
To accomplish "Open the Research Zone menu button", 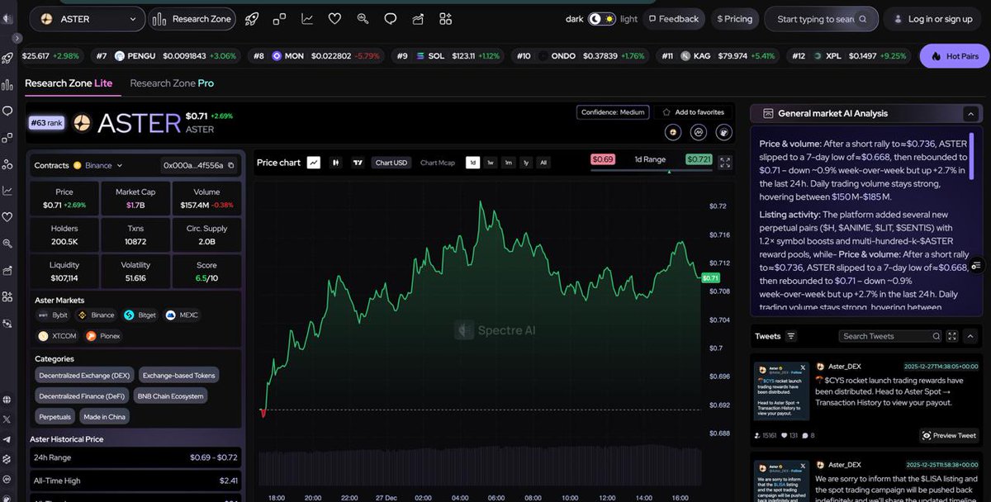I will [x=192, y=18].
